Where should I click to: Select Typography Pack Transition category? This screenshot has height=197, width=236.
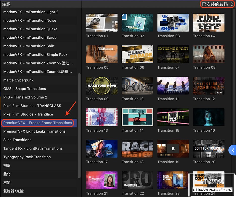tap(39, 157)
